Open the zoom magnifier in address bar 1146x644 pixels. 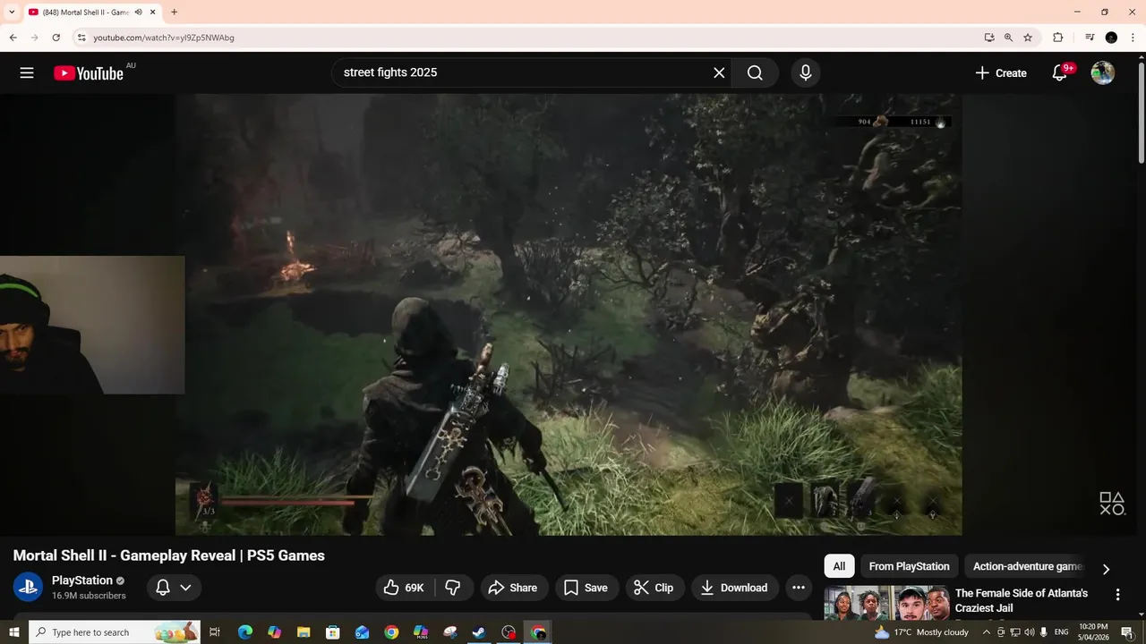pos(1008,38)
